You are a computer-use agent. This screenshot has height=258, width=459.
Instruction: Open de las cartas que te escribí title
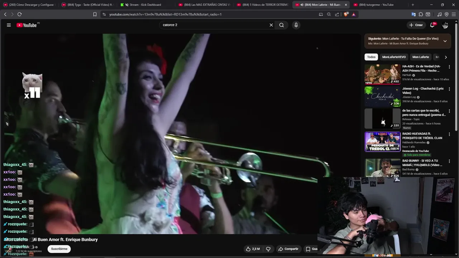[x=424, y=113]
